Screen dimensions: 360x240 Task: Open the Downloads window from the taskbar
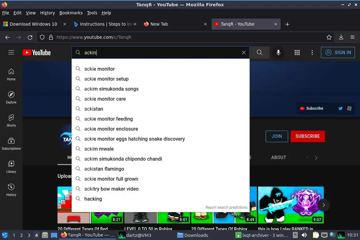point(193,235)
